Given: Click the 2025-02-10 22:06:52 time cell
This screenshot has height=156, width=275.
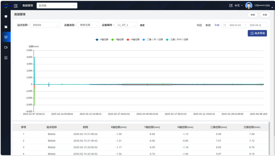Looking at the screenshot, I should point(85,147).
